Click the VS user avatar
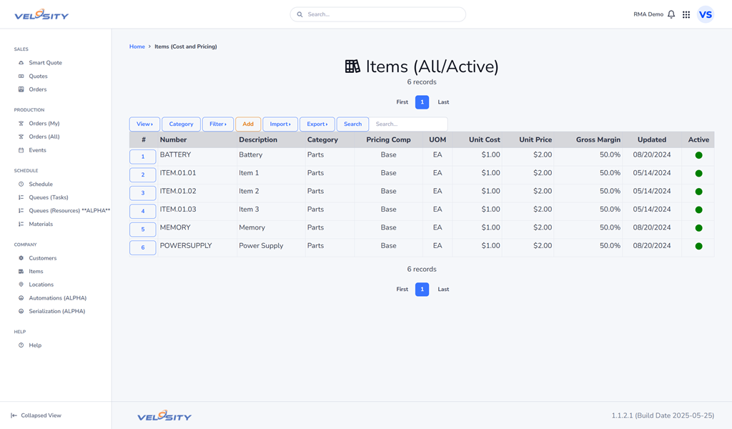Image resolution: width=732 pixels, height=429 pixels. [x=706, y=14]
